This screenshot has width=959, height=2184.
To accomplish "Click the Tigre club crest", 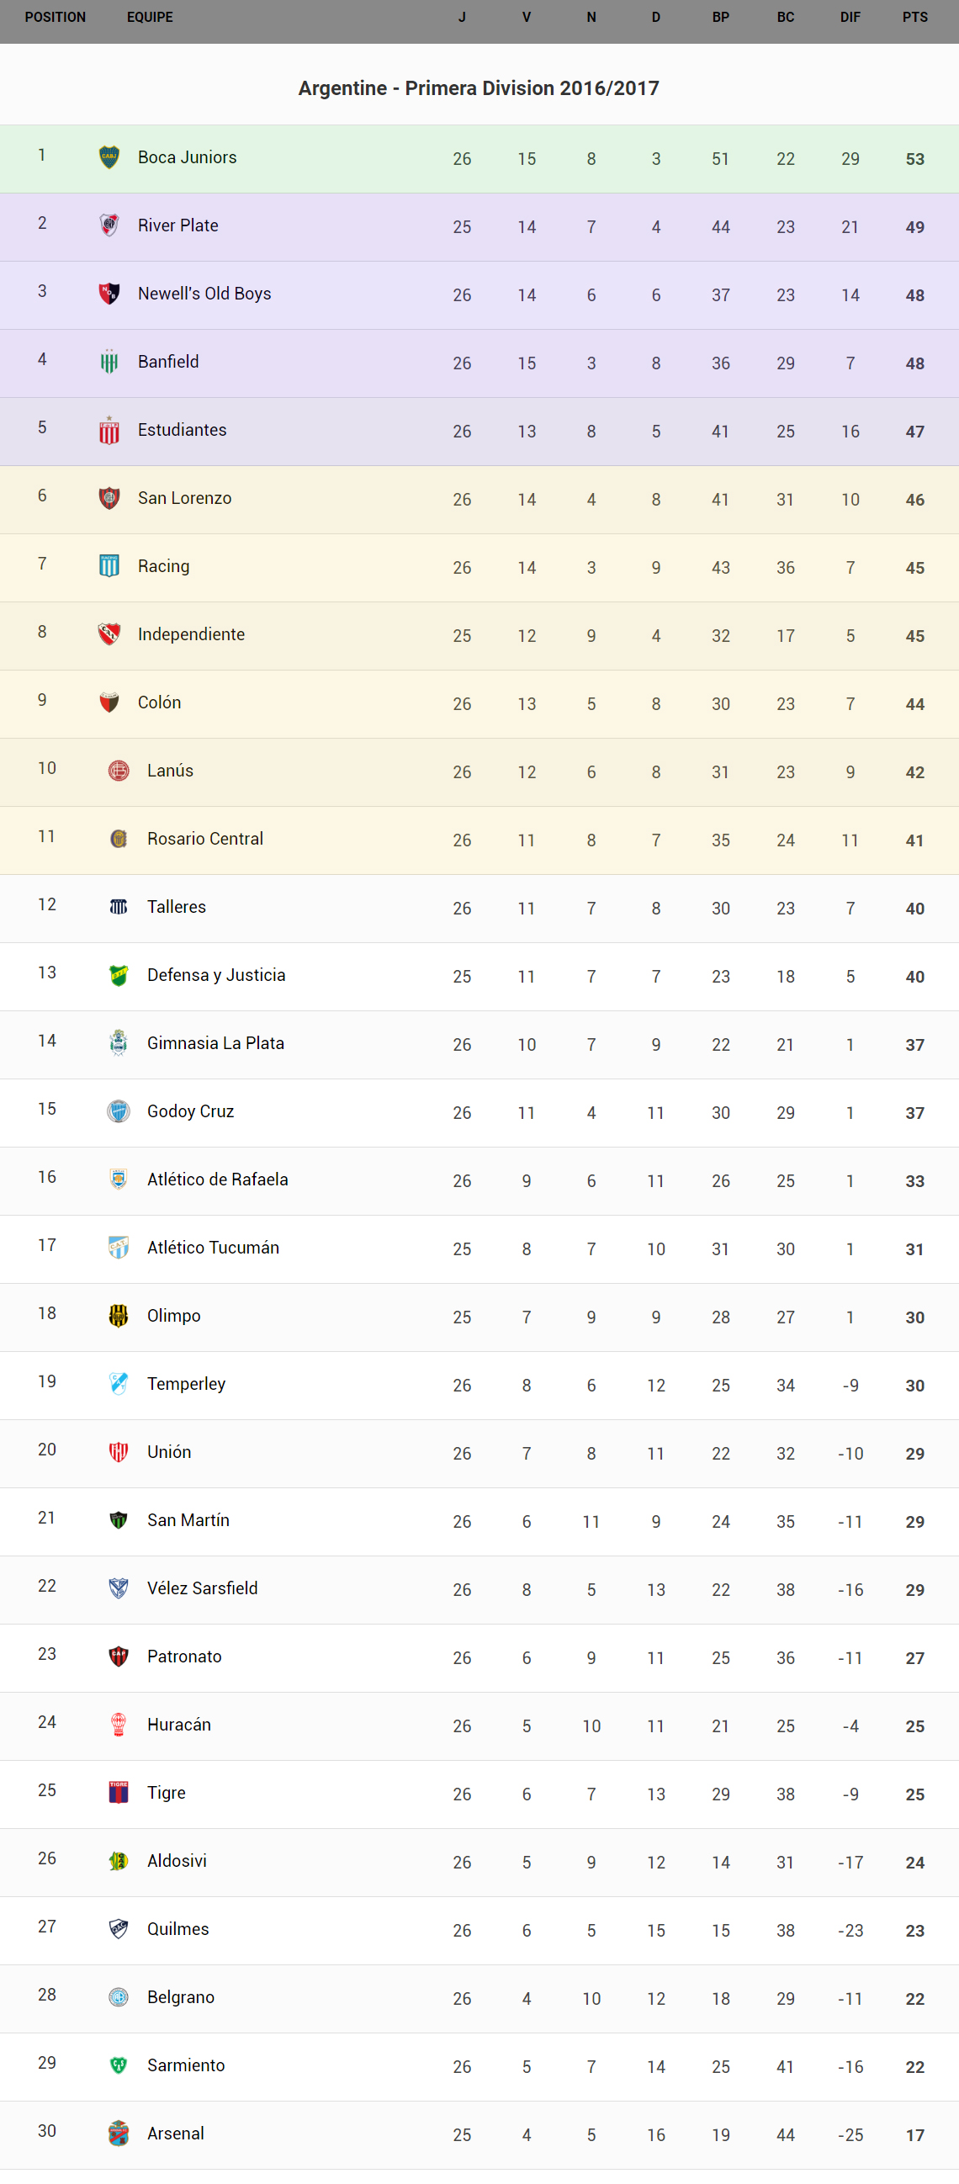I will pos(119,1792).
